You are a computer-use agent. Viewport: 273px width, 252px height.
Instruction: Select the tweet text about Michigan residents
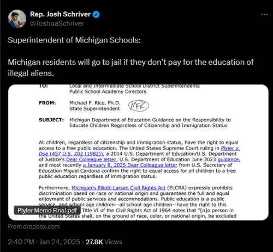(x=130, y=67)
